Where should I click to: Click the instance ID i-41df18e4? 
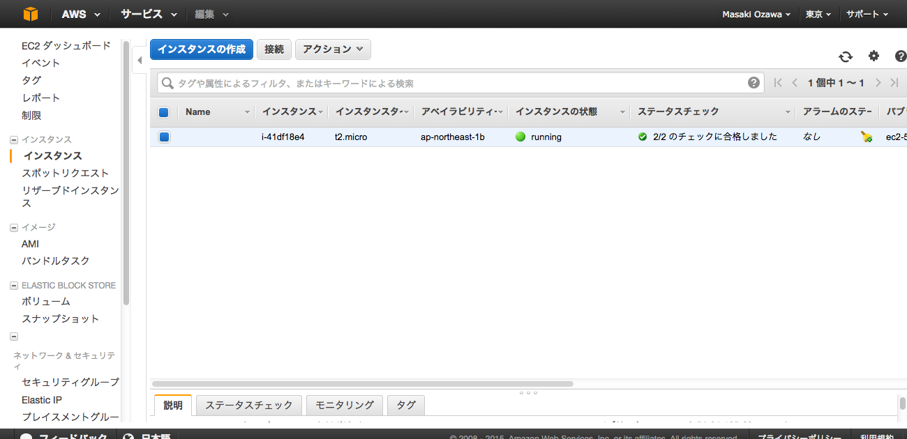click(283, 137)
